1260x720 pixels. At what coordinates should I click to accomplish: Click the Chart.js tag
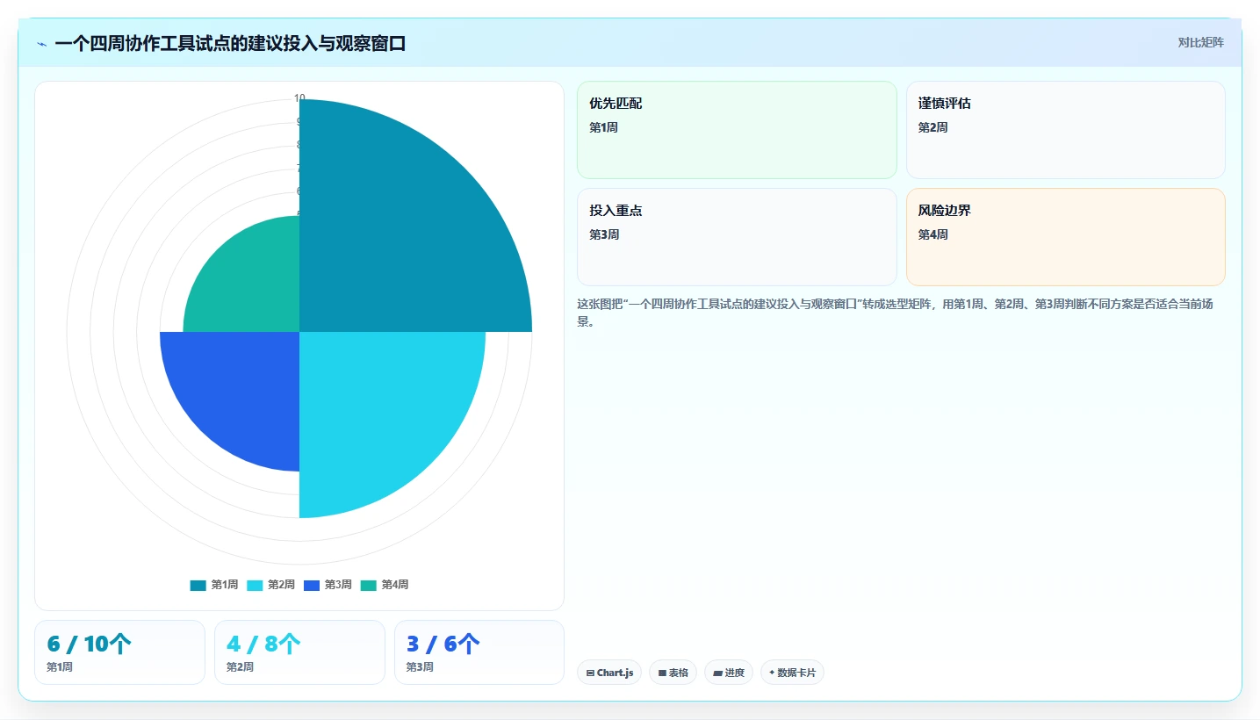tap(609, 673)
